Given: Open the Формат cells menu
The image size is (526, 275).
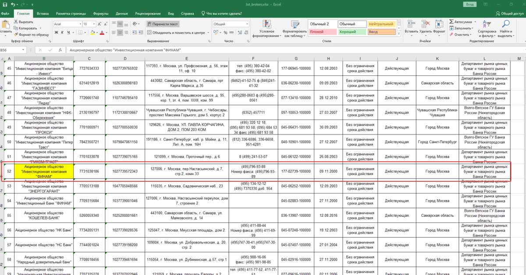Looking at the screenshot, I should (439, 28).
